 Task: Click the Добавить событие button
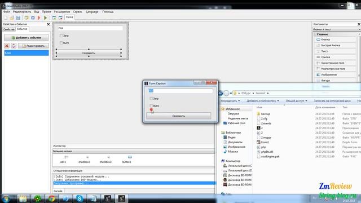point(27,38)
